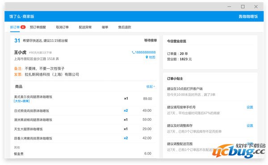Click the 餐盒费 row

point(83,154)
